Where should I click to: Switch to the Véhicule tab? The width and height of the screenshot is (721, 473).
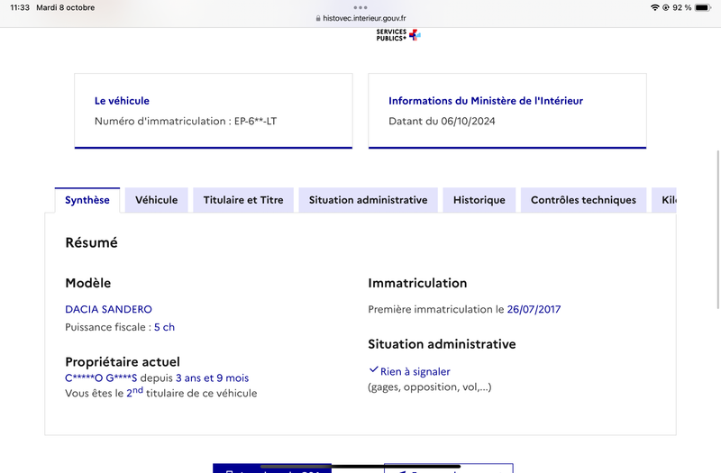pos(156,200)
